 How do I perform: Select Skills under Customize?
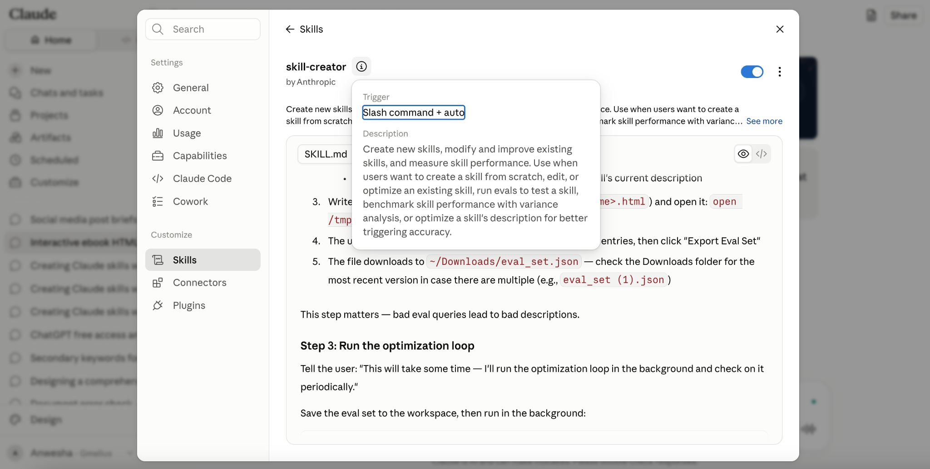tap(203, 260)
